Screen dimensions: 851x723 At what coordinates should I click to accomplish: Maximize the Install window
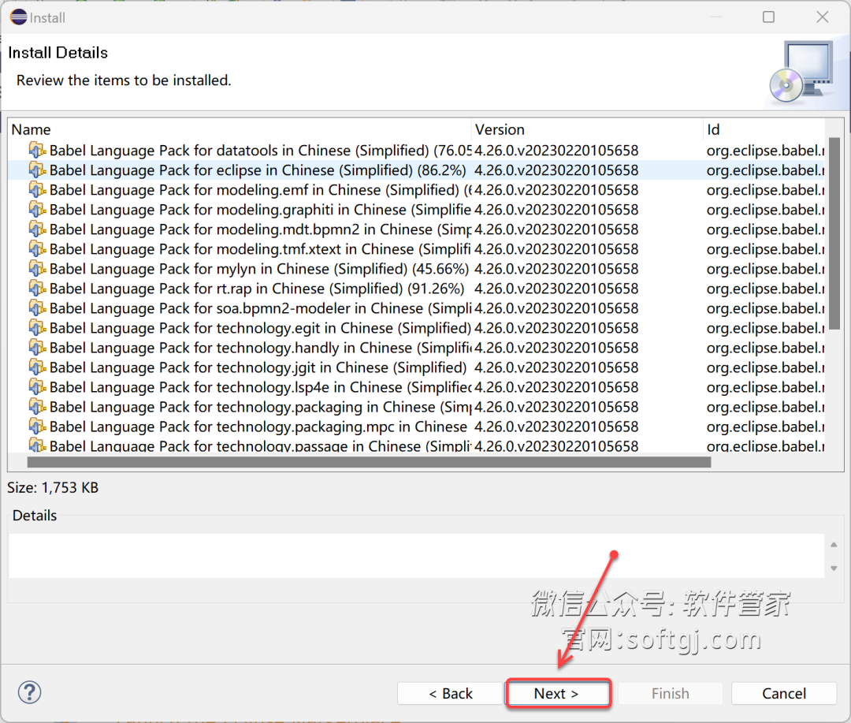(768, 17)
